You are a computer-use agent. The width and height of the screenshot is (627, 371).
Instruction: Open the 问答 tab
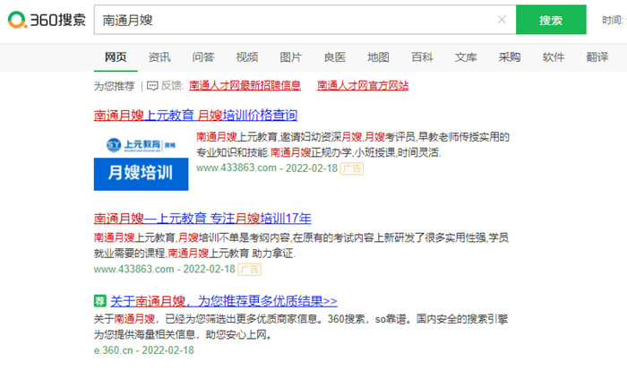point(203,57)
